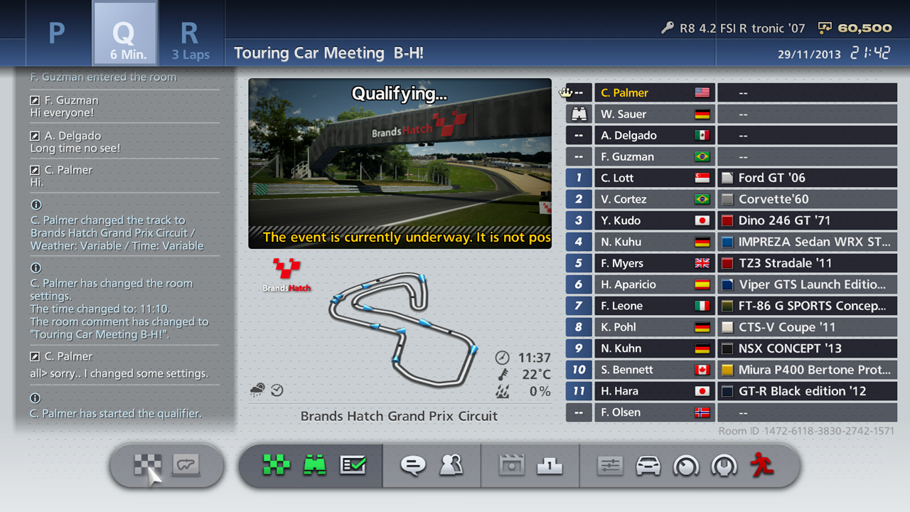Screen dimensions: 910x512
Task: Click car name 'TZ3 Stradale '11'
Action: (x=785, y=263)
